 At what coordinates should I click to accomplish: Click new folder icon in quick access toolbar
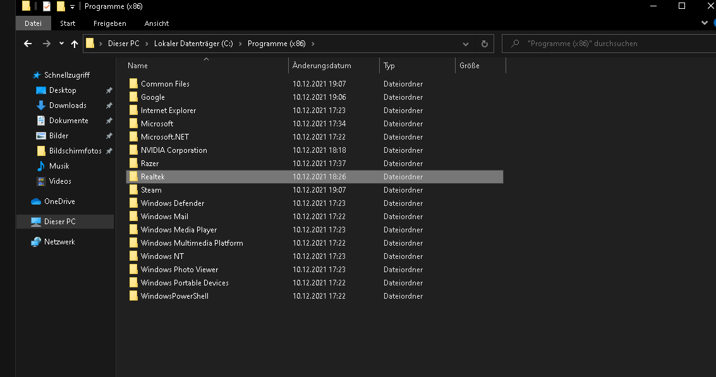point(60,6)
